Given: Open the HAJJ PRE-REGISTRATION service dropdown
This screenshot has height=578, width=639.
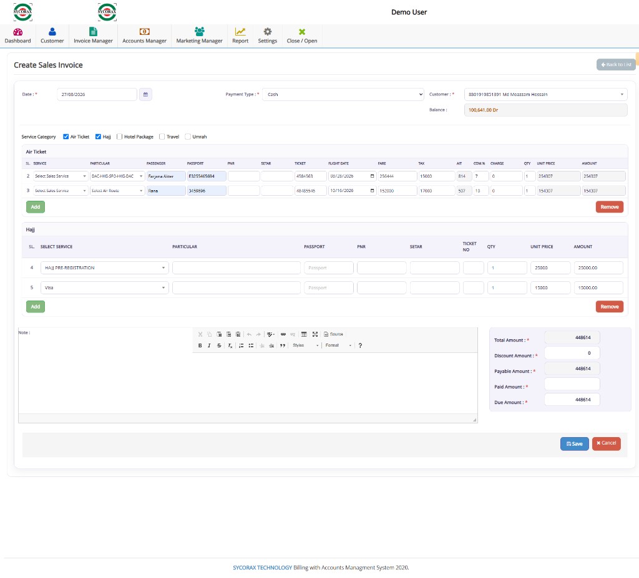Looking at the screenshot, I should (x=105, y=268).
